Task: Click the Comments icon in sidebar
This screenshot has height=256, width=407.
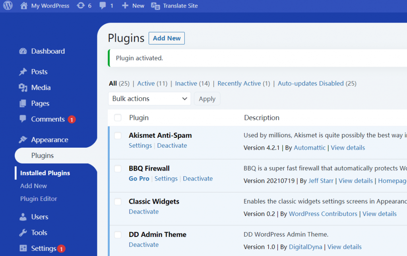Action: (x=23, y=119)
